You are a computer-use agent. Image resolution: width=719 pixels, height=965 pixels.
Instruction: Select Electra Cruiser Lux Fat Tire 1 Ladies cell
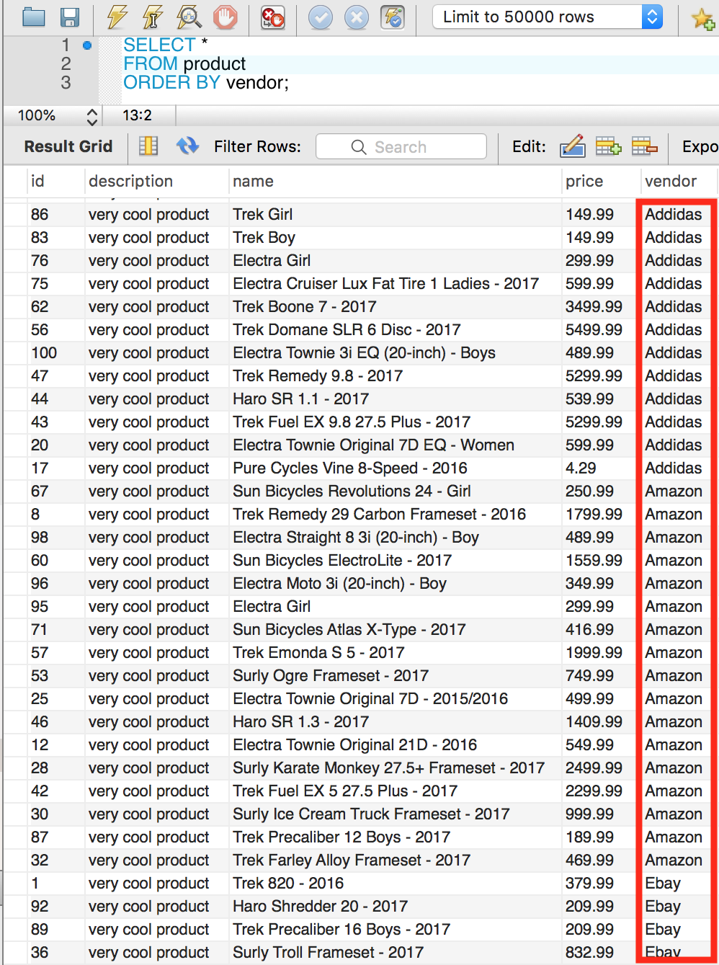pyautogui.click(x=395, y=283)
